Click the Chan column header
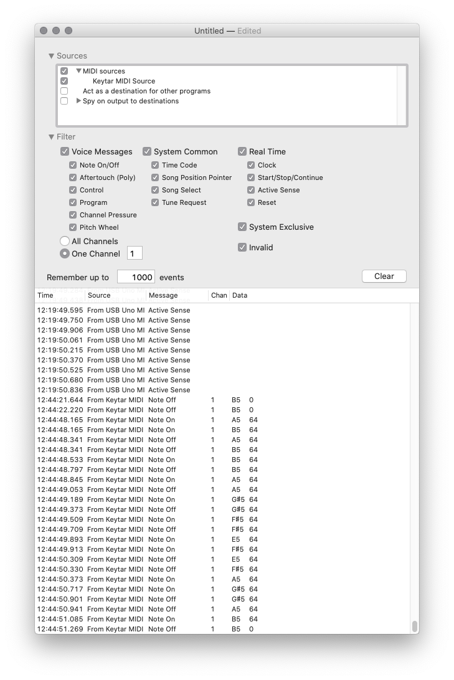454x680 pixels. [219, 295]
